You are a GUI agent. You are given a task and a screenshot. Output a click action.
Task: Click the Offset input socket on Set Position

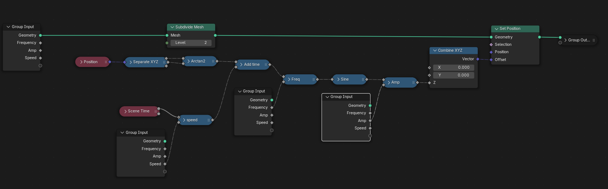[491, 60]
